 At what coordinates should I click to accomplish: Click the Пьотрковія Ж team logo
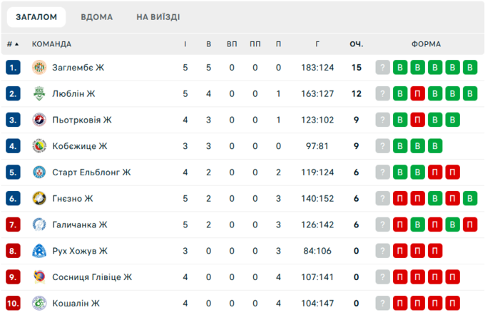[39, 120]
